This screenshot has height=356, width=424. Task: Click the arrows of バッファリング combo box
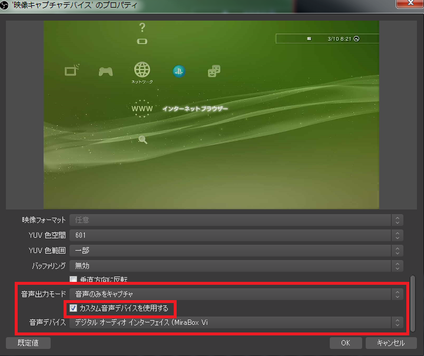[x=397, y=266]
